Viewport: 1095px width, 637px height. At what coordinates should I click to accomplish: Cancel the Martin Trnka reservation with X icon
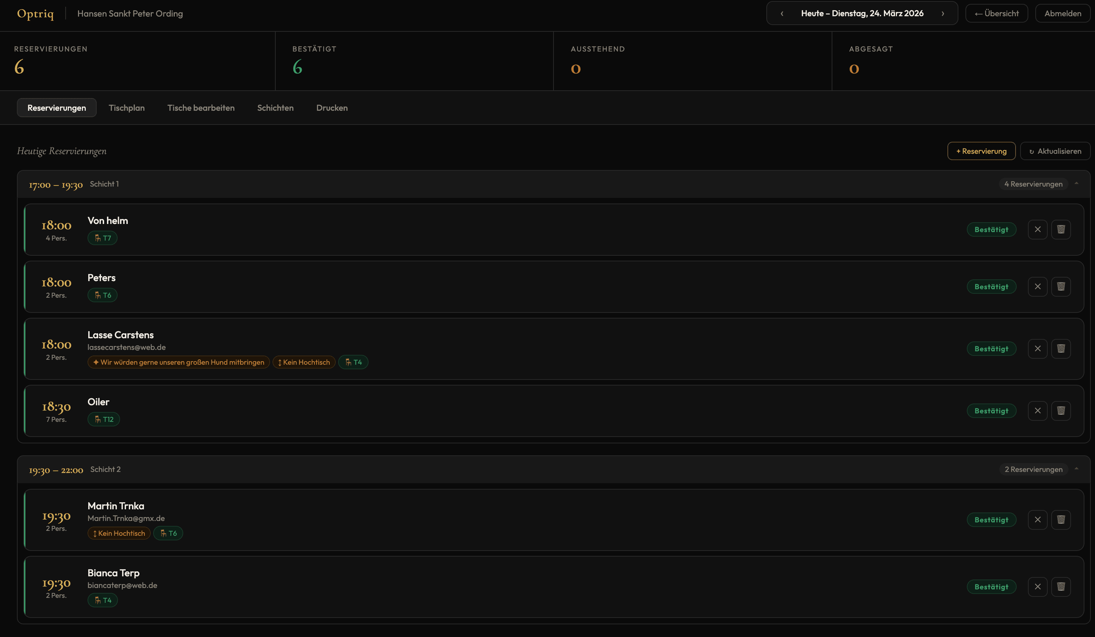pyautogui.click(x=1038, y=520)
